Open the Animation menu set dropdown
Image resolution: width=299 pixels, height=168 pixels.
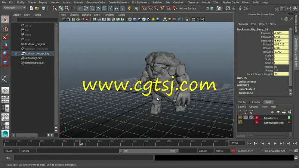pos(14,7)
